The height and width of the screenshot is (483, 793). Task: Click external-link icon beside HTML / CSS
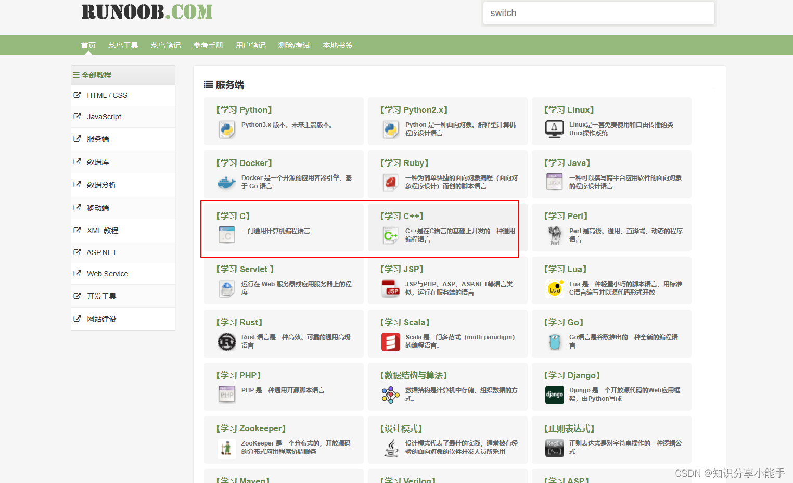(77, 95)
